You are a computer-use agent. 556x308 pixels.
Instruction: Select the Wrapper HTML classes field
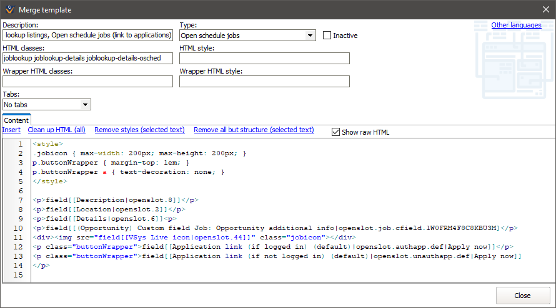click(x=87, y=82)
